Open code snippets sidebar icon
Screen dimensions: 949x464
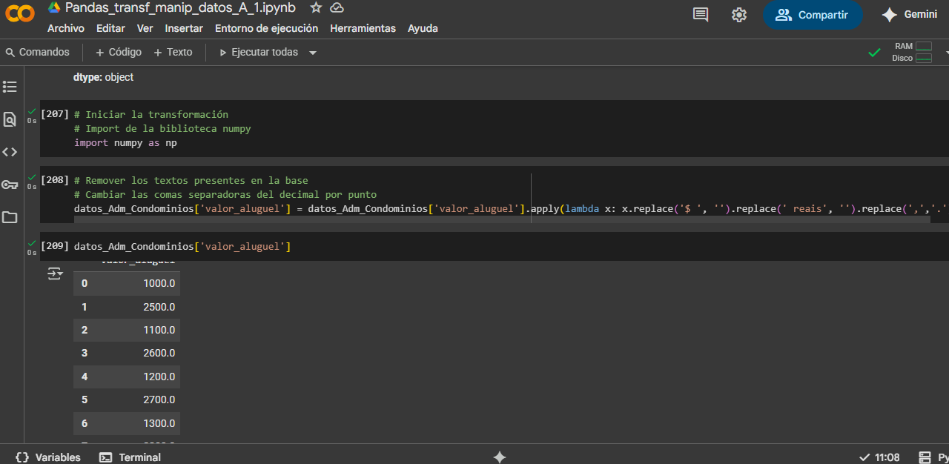click(x=10, y=152)
